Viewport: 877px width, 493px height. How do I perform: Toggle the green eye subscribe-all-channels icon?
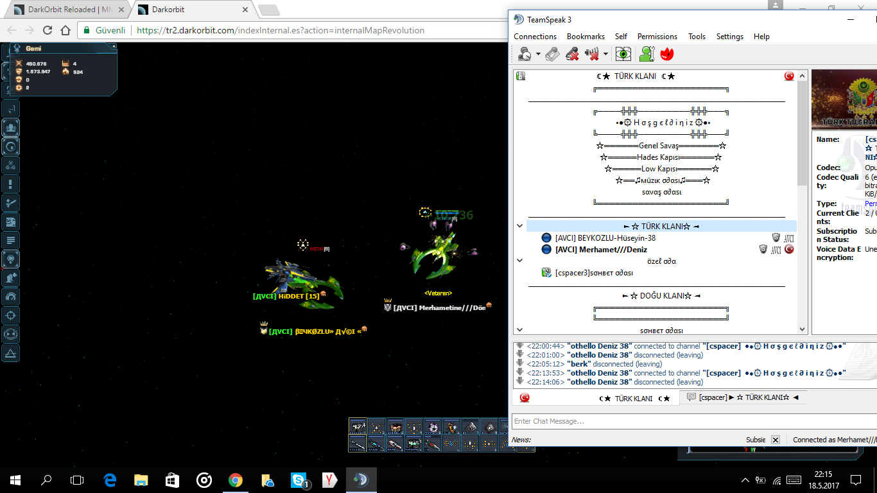point(623,55)
